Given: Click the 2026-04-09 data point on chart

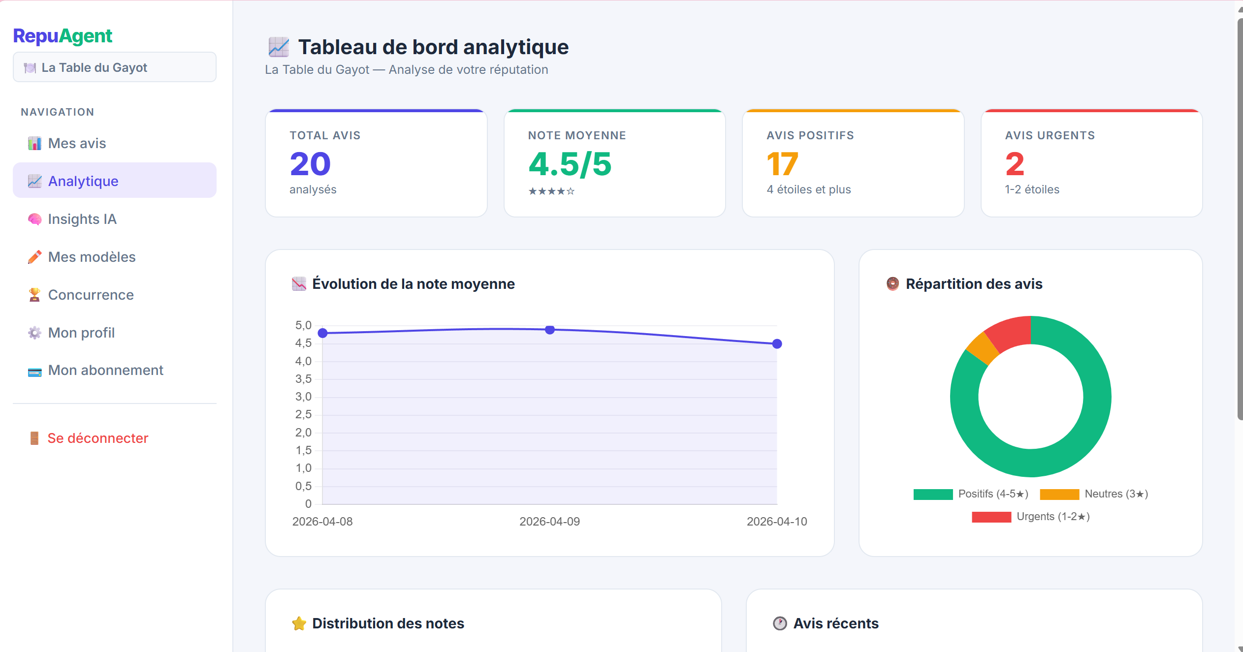Looking at the screenshot, I should point(550,330).
